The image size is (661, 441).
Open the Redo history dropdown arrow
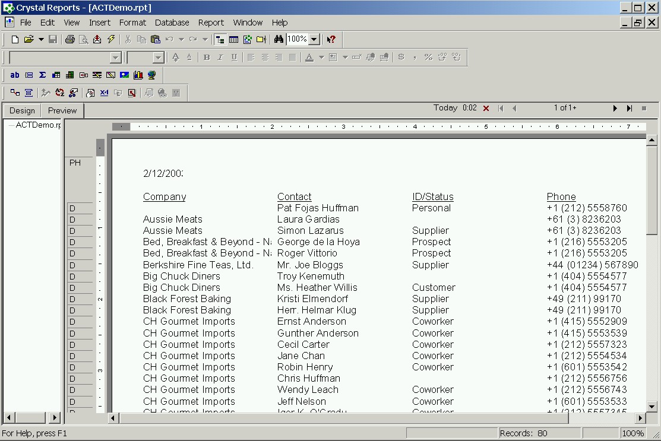point(205,40)
